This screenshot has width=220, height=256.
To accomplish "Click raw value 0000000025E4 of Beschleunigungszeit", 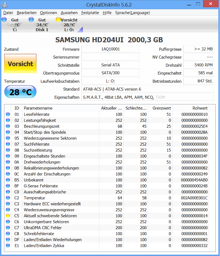I will click(194, 126).
